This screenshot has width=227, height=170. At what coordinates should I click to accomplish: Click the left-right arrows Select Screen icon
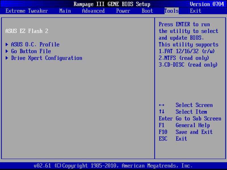(161, 105)
